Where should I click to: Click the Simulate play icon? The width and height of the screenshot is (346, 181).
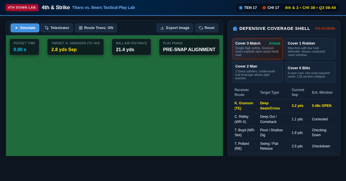pos(16,28)
